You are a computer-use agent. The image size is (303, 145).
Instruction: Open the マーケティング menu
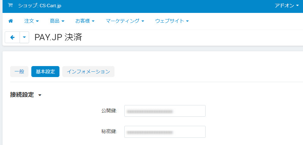pyautogui.click(x=125, y=21)
